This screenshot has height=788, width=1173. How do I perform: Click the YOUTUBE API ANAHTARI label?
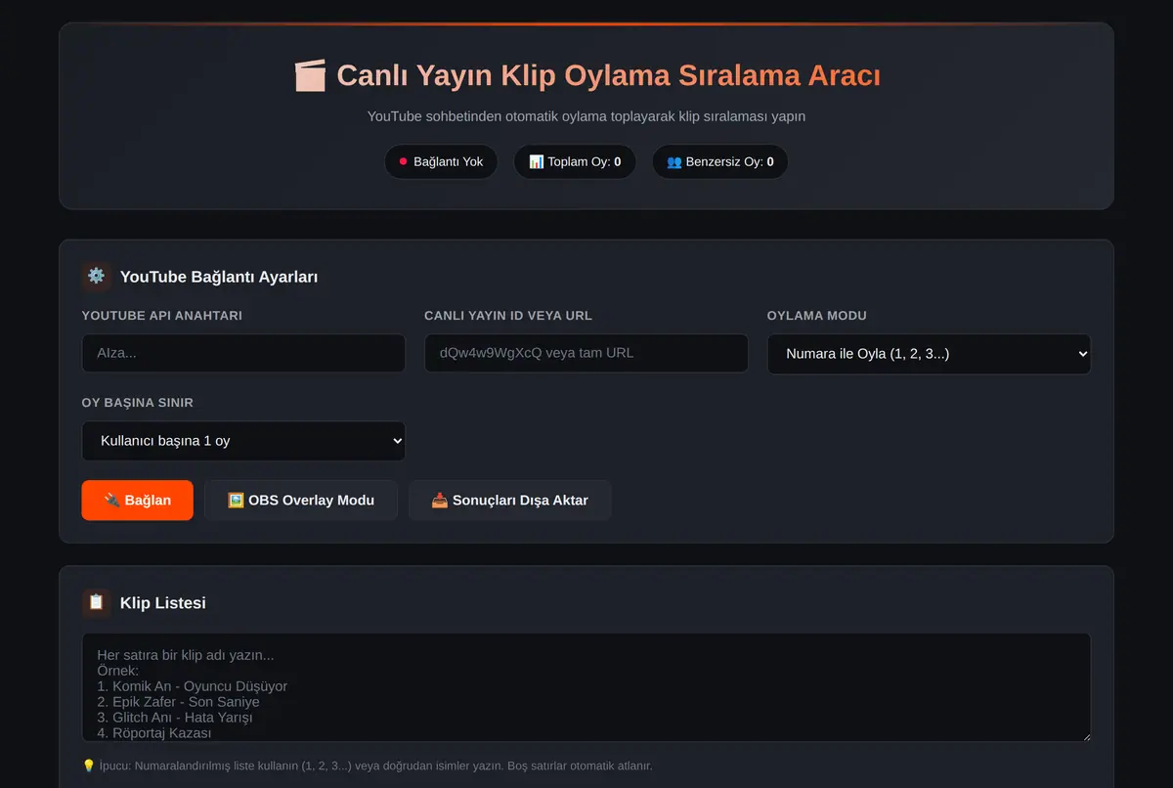point(162,316)
